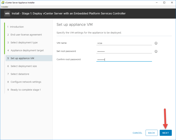Open End user license agreement step
Image resolution: width=176 pixels, height=140 pixels.
pyautogui.click(x=26, y=35)
